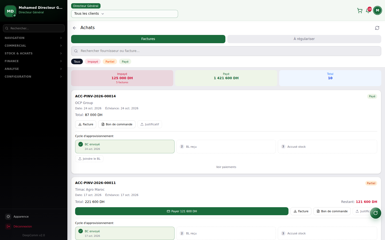This screenshot has width=385, height=240.
Task: Click the MD profile avatar in sidebar
Action: coord(10,11)
